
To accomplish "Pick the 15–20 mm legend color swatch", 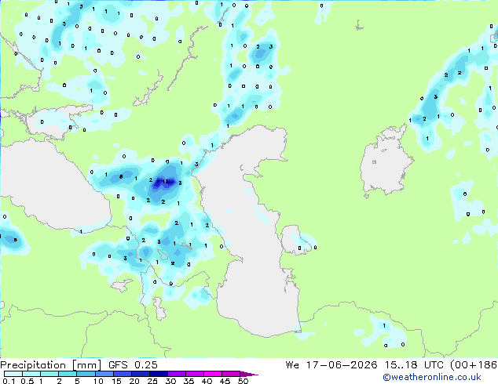I will (x=122, y=374).
